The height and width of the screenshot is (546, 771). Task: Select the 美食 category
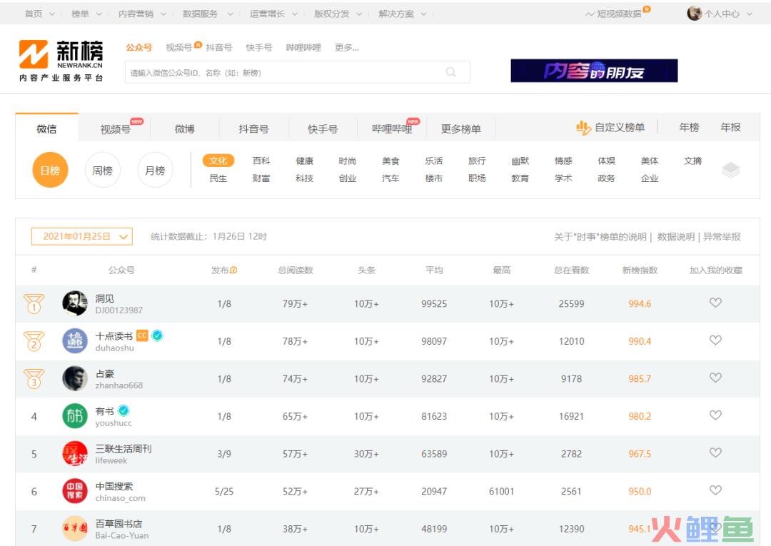[x=390, y=161]
